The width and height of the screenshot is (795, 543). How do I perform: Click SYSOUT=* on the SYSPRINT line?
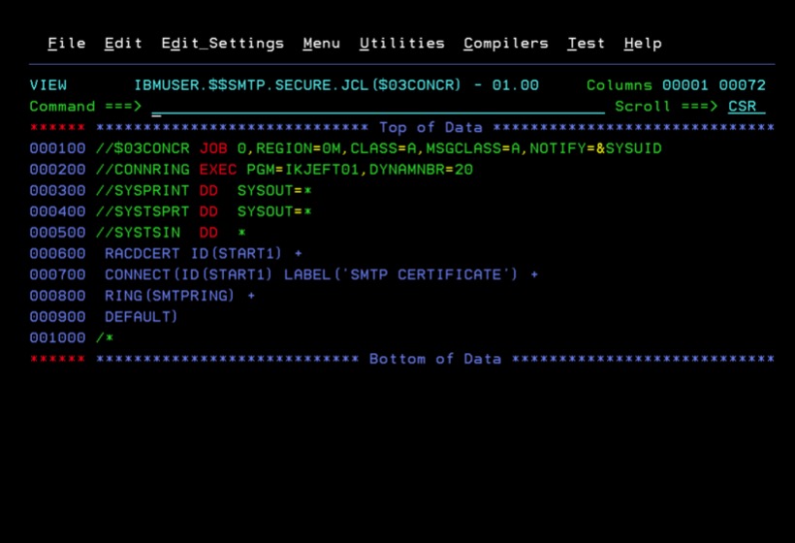[x=274, y=191]
